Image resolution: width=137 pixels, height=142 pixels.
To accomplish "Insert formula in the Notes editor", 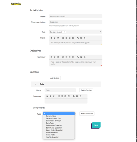I will [x=85, y=38].
